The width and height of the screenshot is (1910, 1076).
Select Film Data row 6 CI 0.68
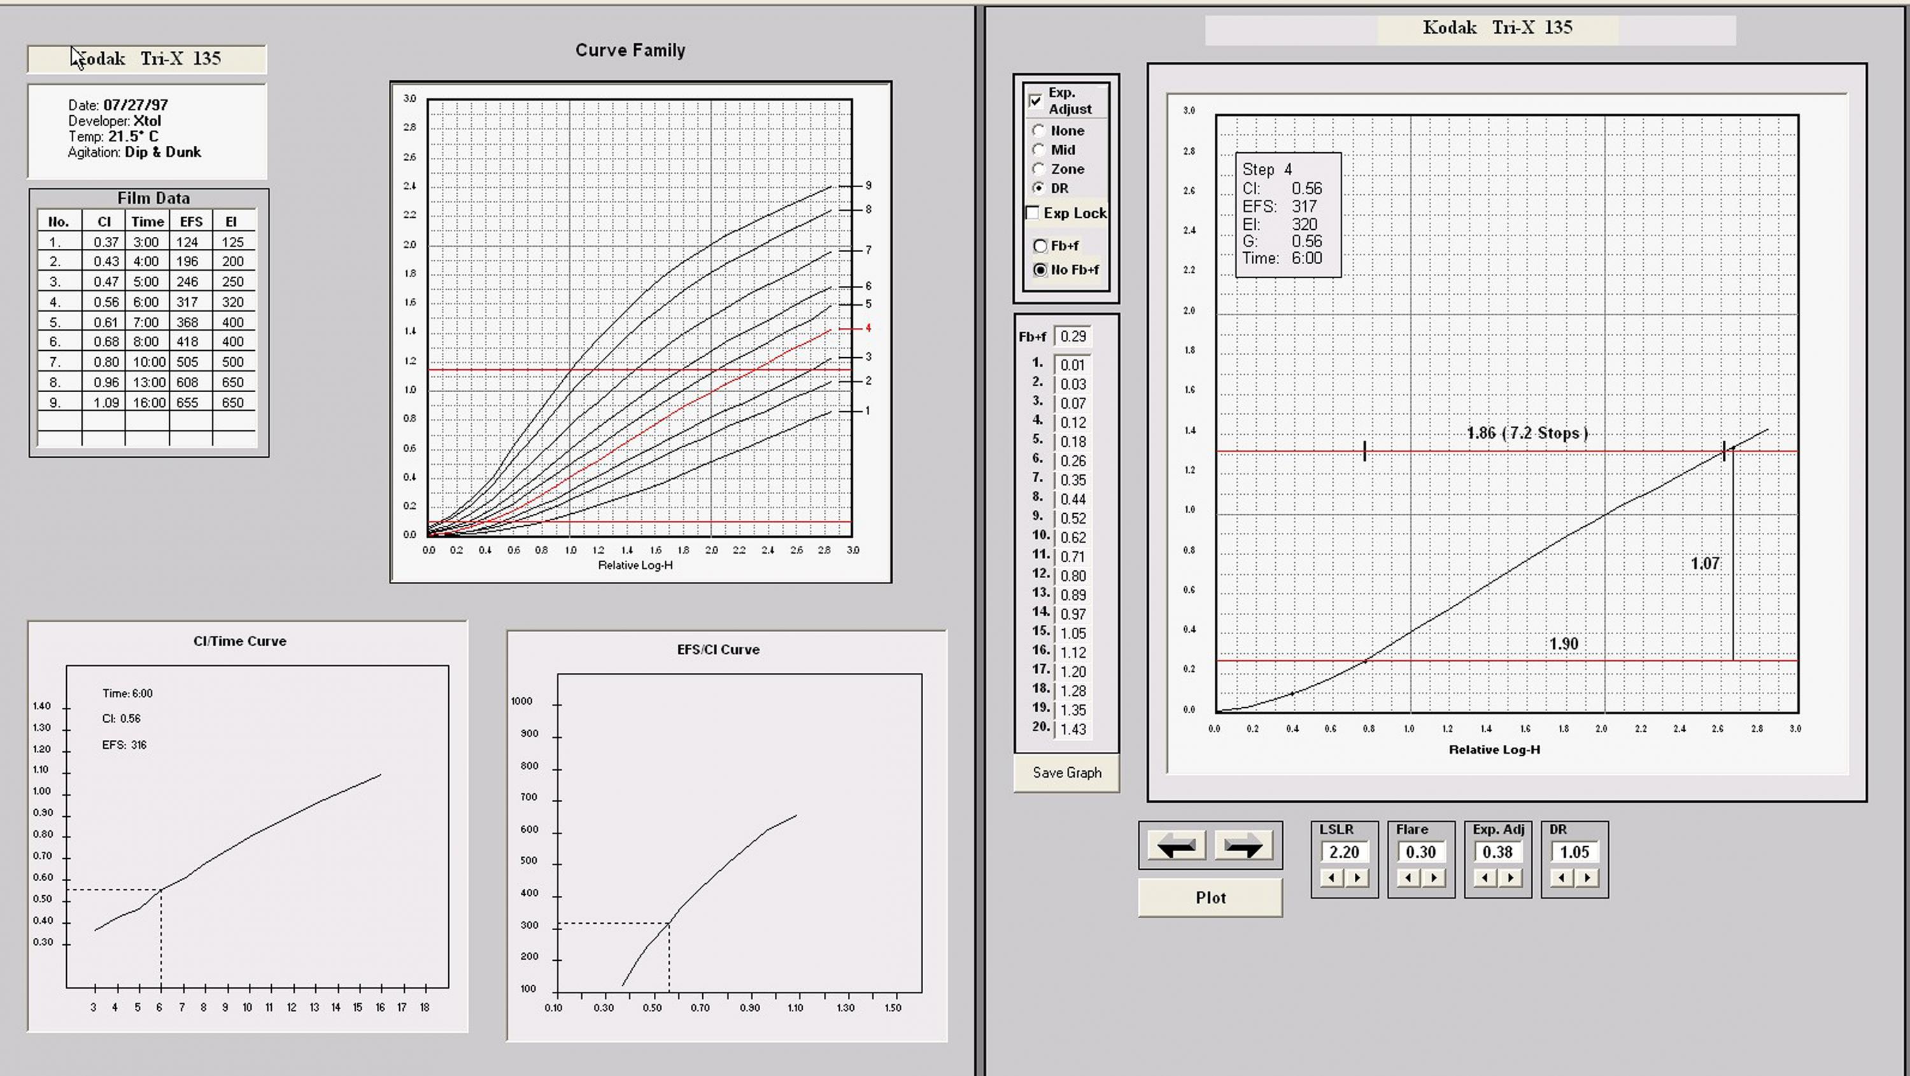tap(105, 342)
